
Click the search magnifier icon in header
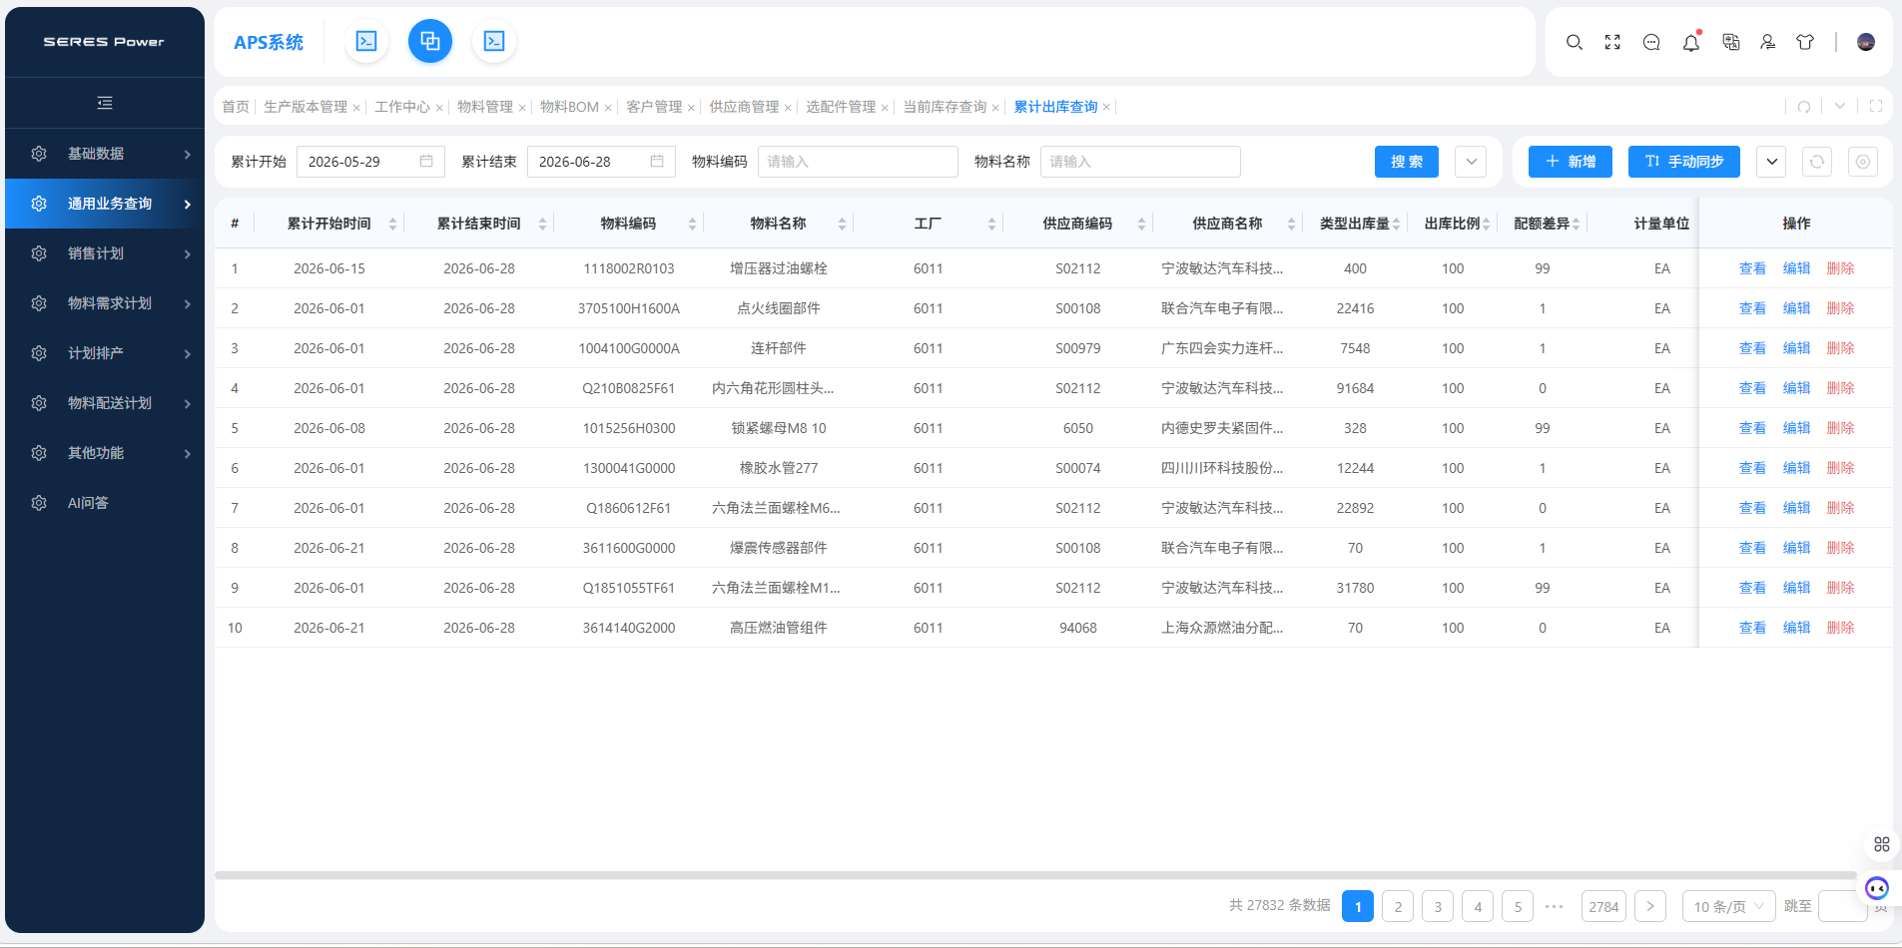(1575, 42)
